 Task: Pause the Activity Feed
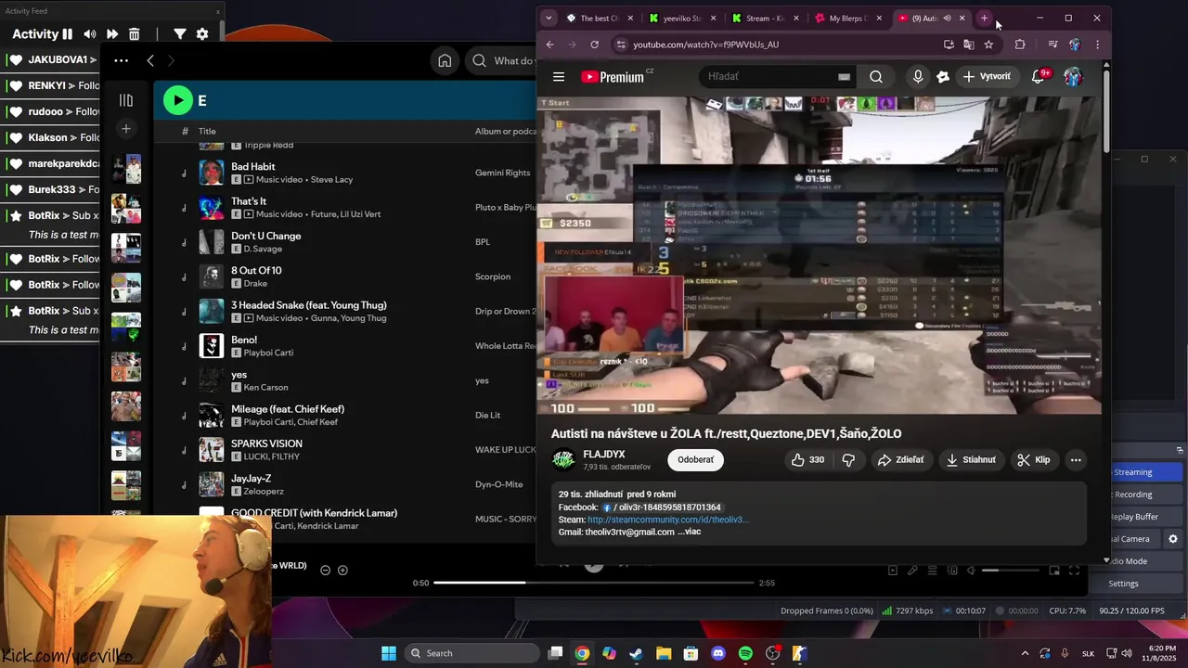click(67, 34)
